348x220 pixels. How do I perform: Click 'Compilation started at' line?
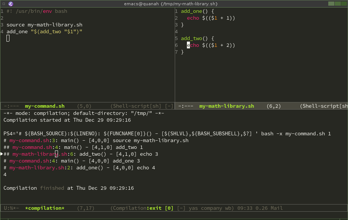point(67,120)
